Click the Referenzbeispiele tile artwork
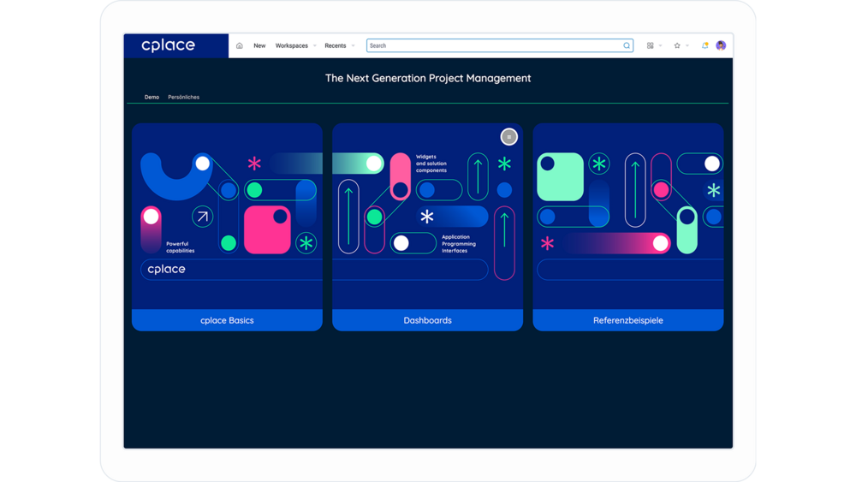Screen dimensions: 856x482 [627, 216]
